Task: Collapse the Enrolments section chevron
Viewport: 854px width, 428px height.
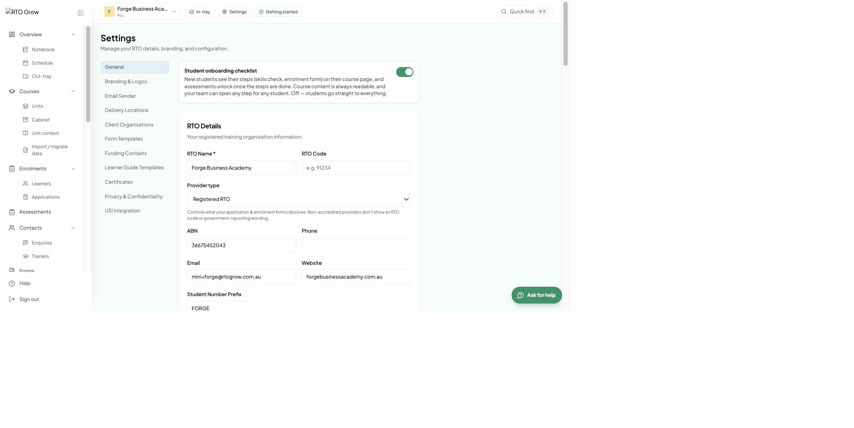Action: coord(73,169)
